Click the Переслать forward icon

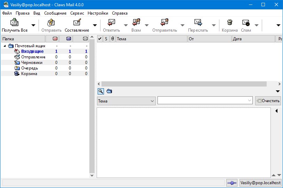click(198, 22)
